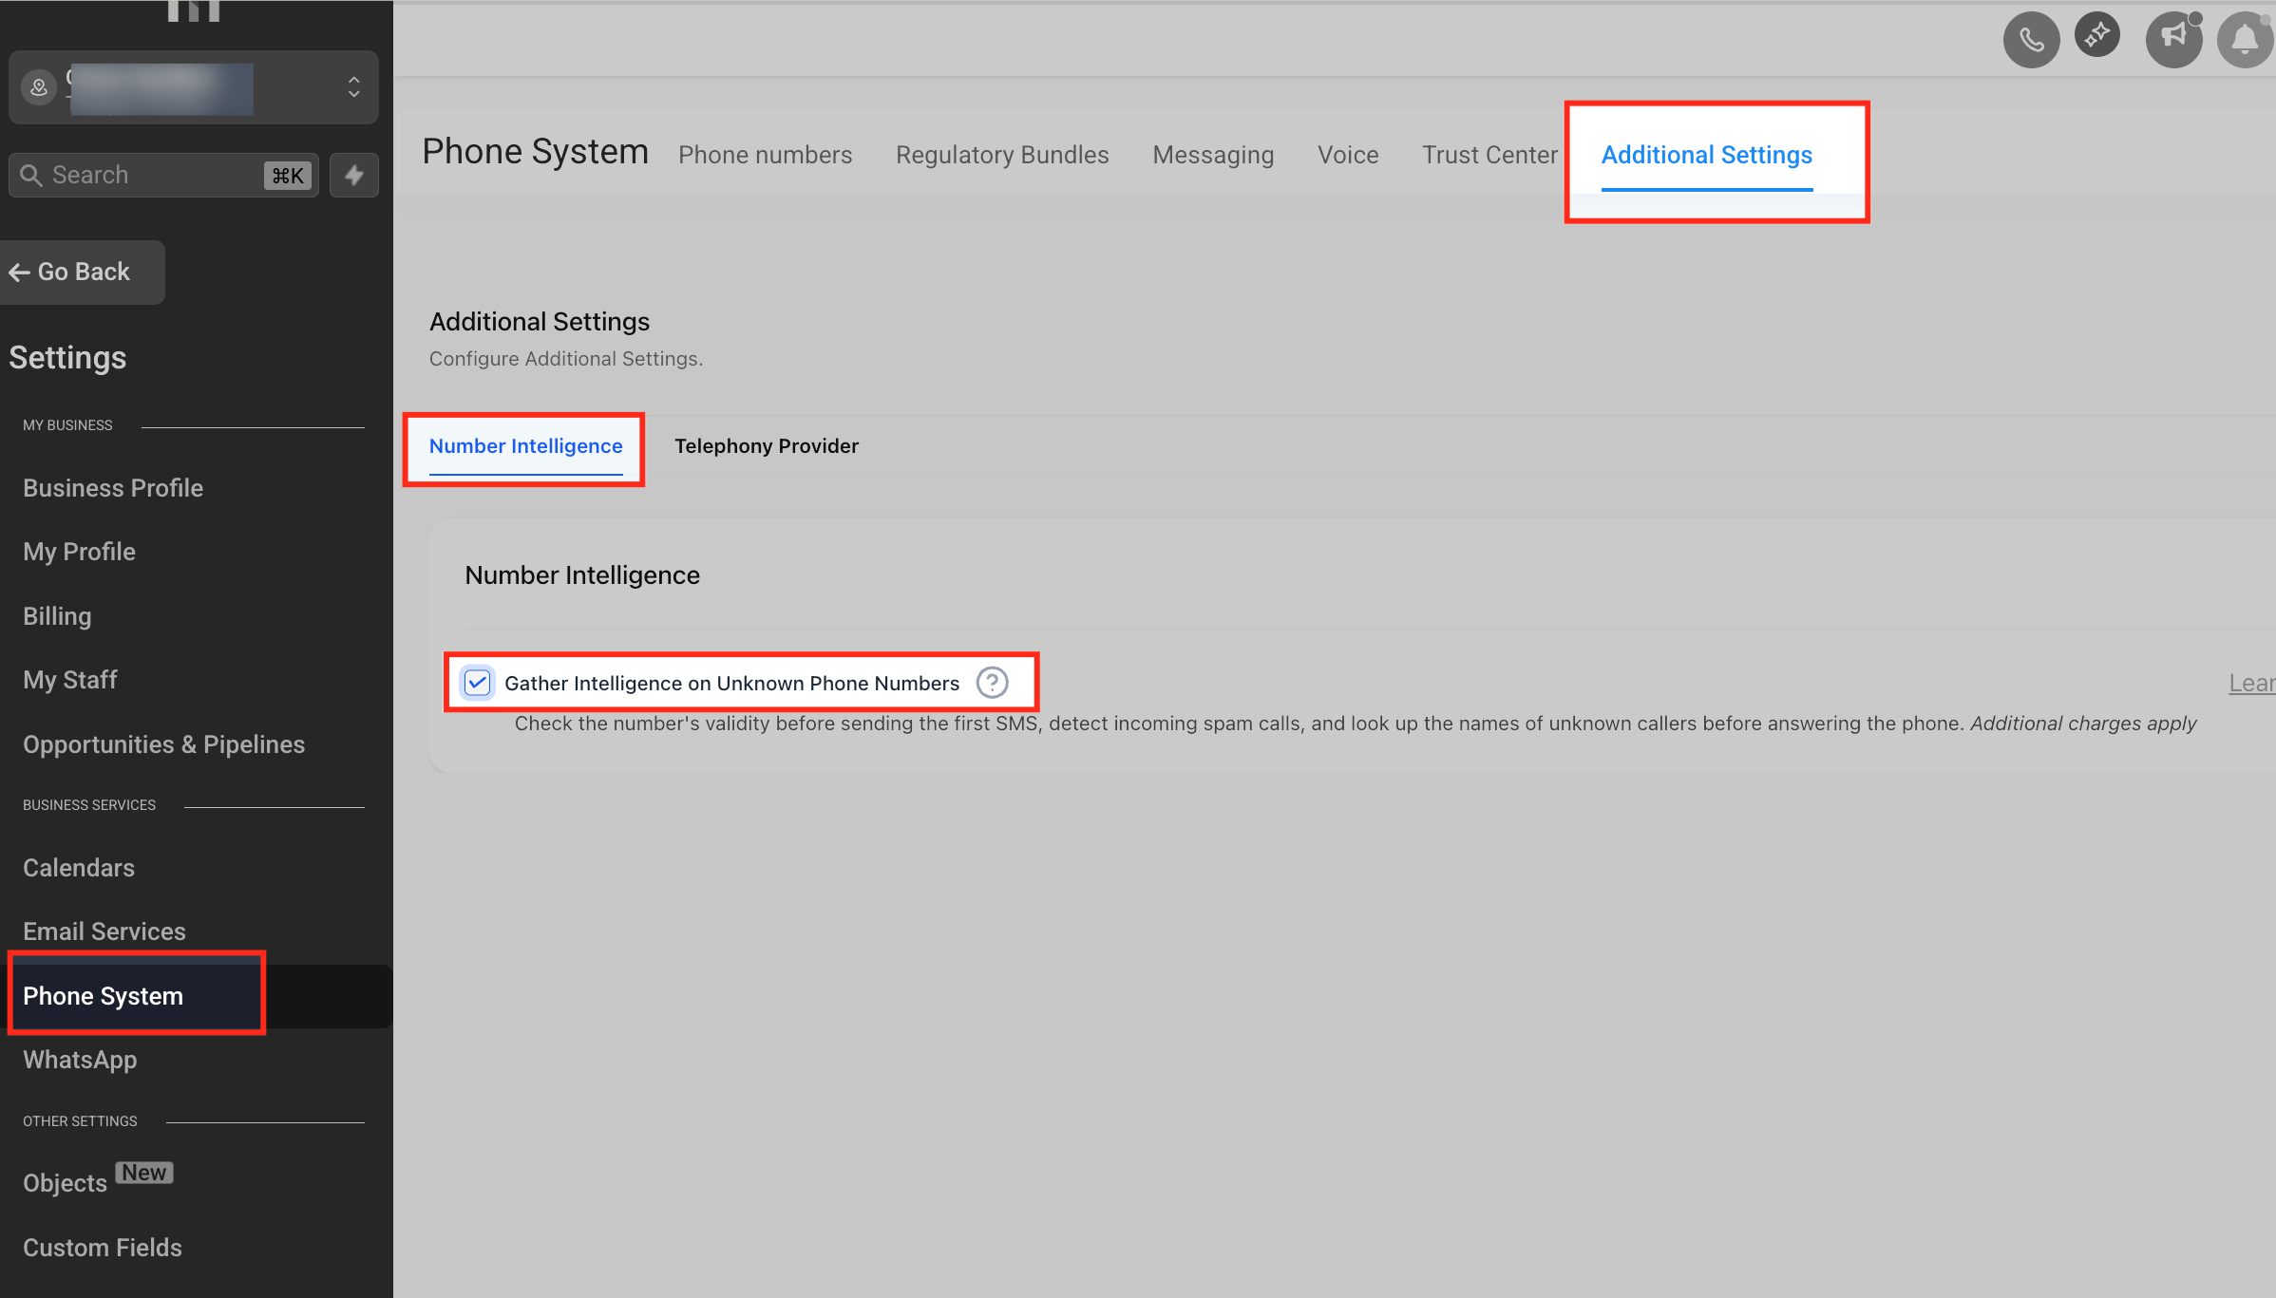The height and width of the screenshot is (1298, 2276).
Task: Uncheck Gather Intelligence on Unknown Phone Numbers
Action: (477, 683)
